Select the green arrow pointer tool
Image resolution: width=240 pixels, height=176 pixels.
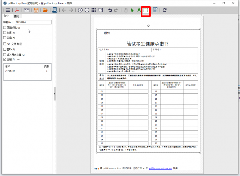tap(132, 10)
